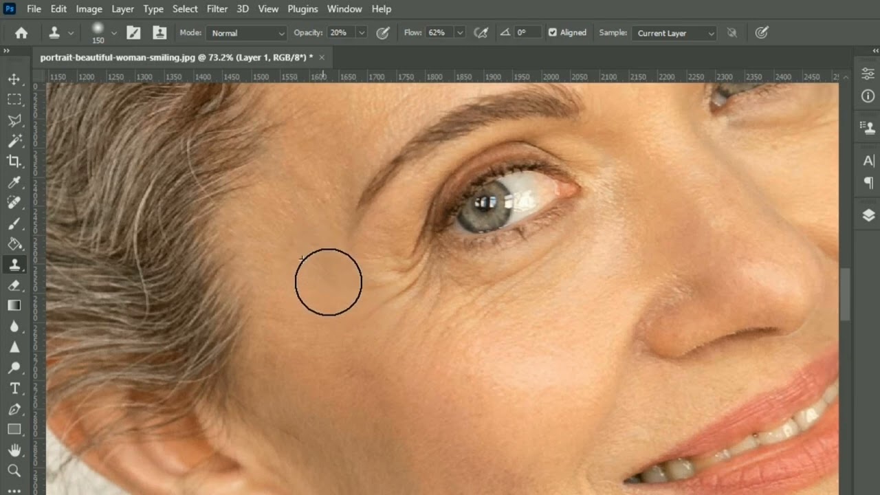Open the Opacity slider dropdown arrow

[x=362, y=33]
